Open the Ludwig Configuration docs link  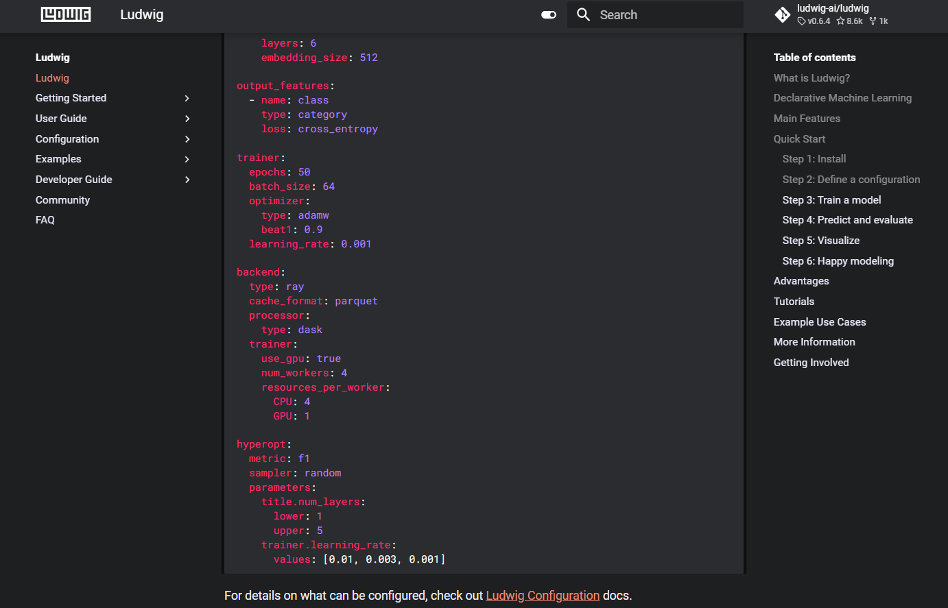pyautogui.click(x=542, y=595)
